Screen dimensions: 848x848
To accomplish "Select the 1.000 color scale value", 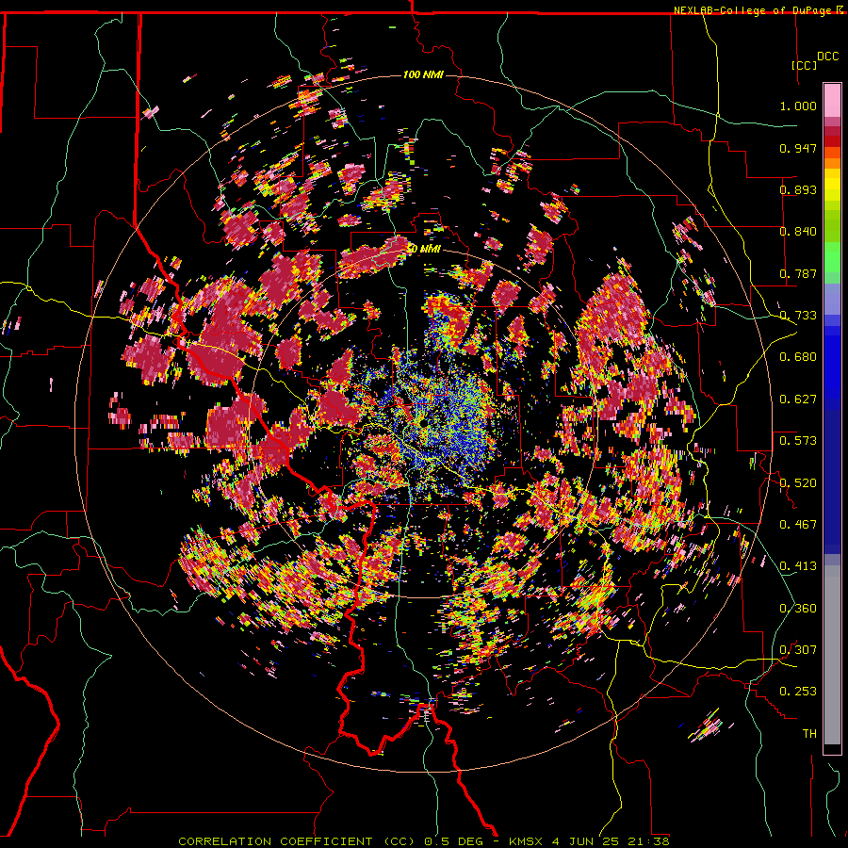I will click(798, 106).
